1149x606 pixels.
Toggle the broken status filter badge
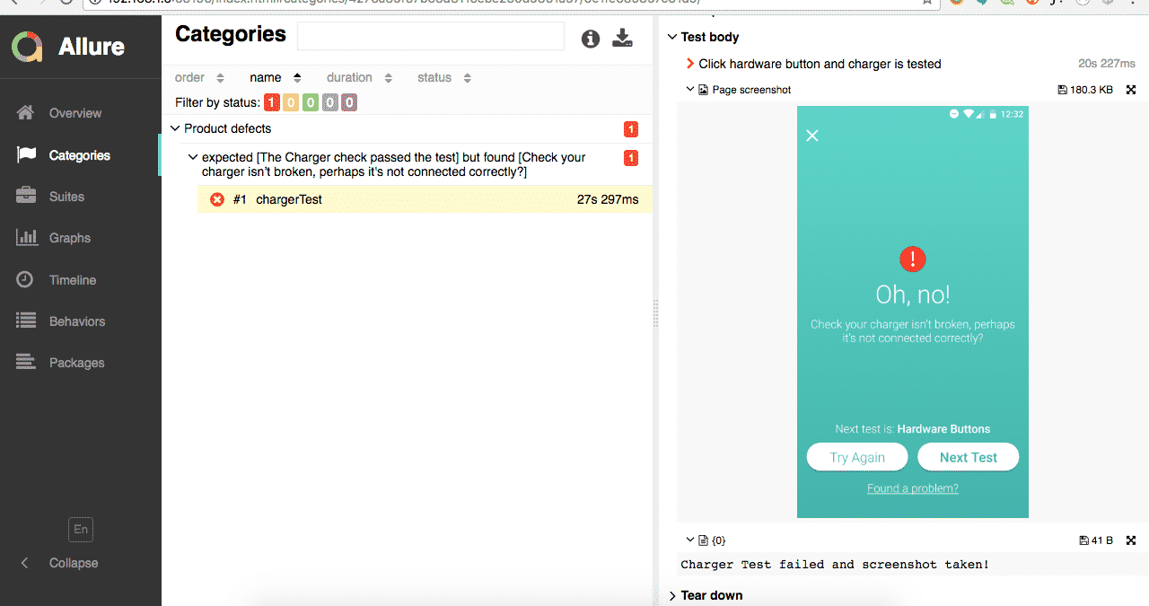(291, 102)
